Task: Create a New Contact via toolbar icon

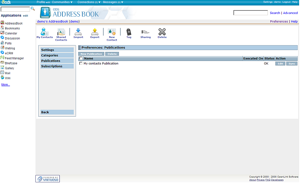Action: tap(112, 32)
